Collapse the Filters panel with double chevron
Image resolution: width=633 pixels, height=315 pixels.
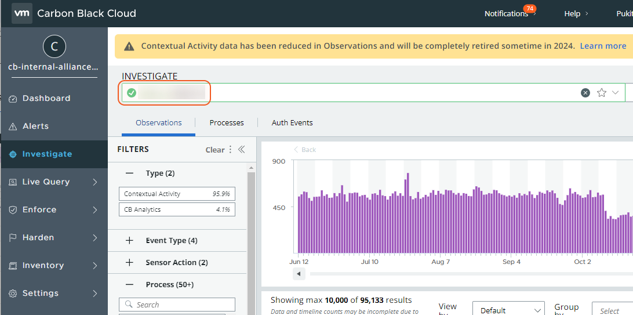click(242, 150)
